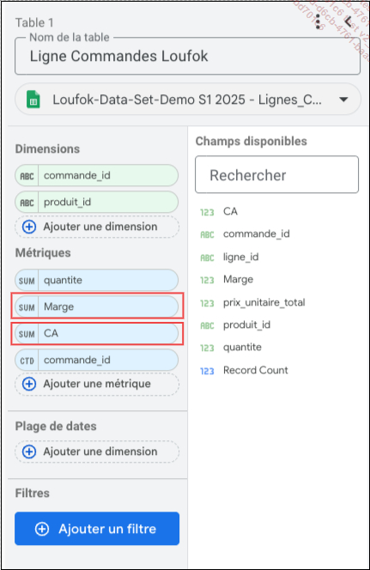Change the SUM aggregation of quantite
The width and height of the screenshot is (370, 570).
27,281
